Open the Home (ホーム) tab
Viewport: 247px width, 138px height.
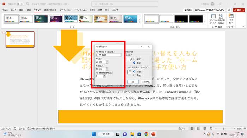[13, 10]
